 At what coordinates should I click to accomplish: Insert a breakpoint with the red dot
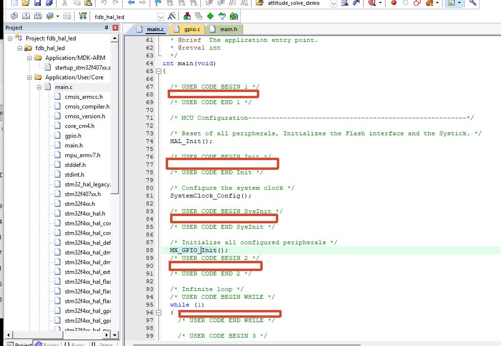[x=394, y=3]
